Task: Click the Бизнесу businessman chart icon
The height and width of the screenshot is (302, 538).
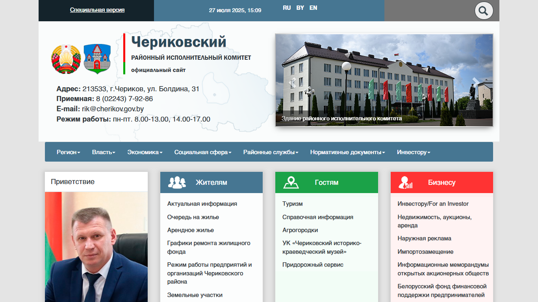Action: pos(405,182)
